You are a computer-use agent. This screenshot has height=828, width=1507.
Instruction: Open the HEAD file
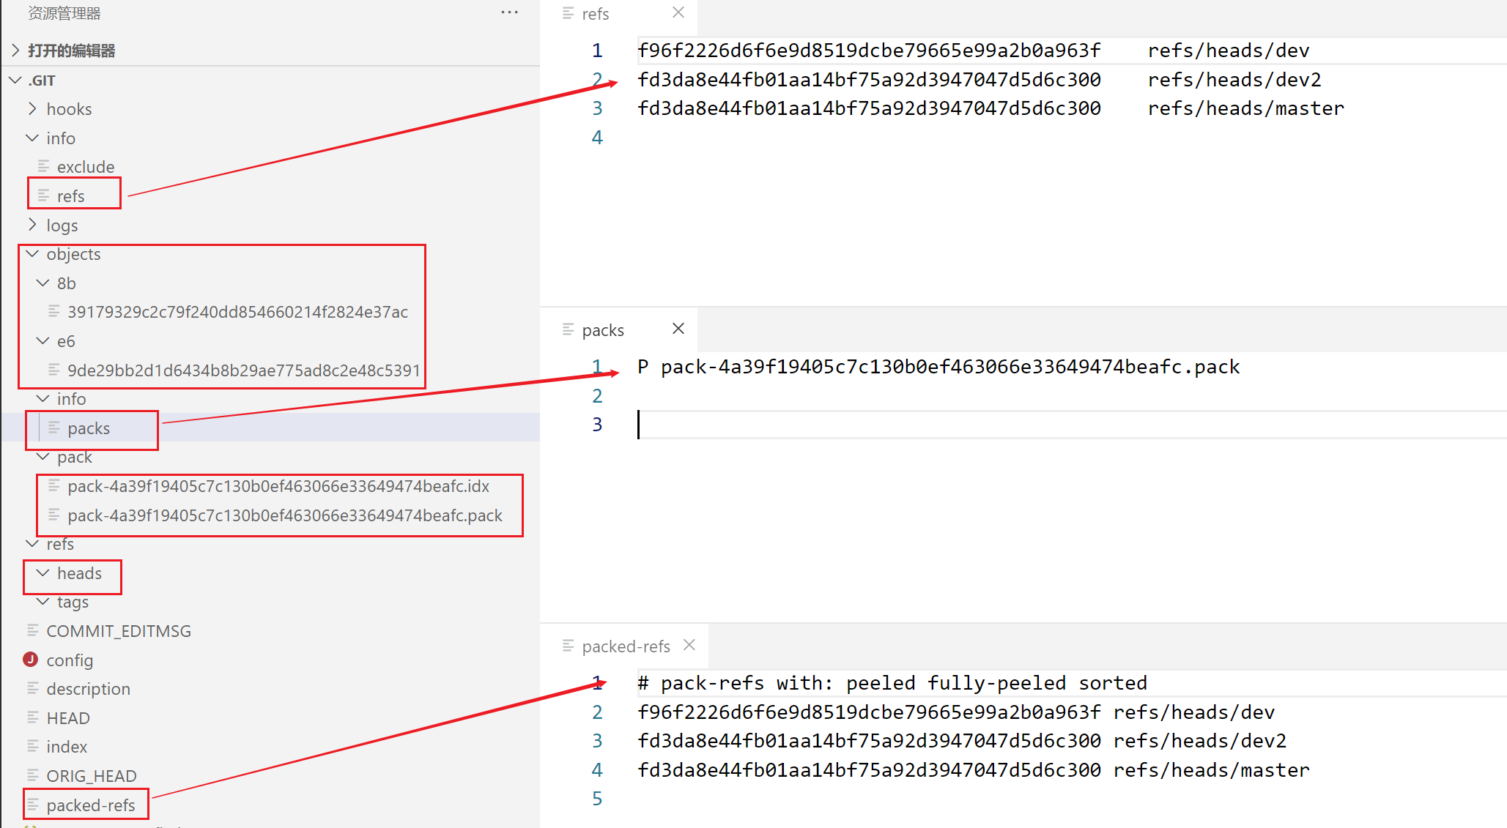click(x=68, y=718)
